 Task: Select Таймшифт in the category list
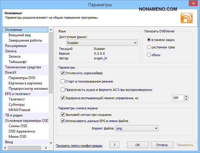(x=18, y=62)
